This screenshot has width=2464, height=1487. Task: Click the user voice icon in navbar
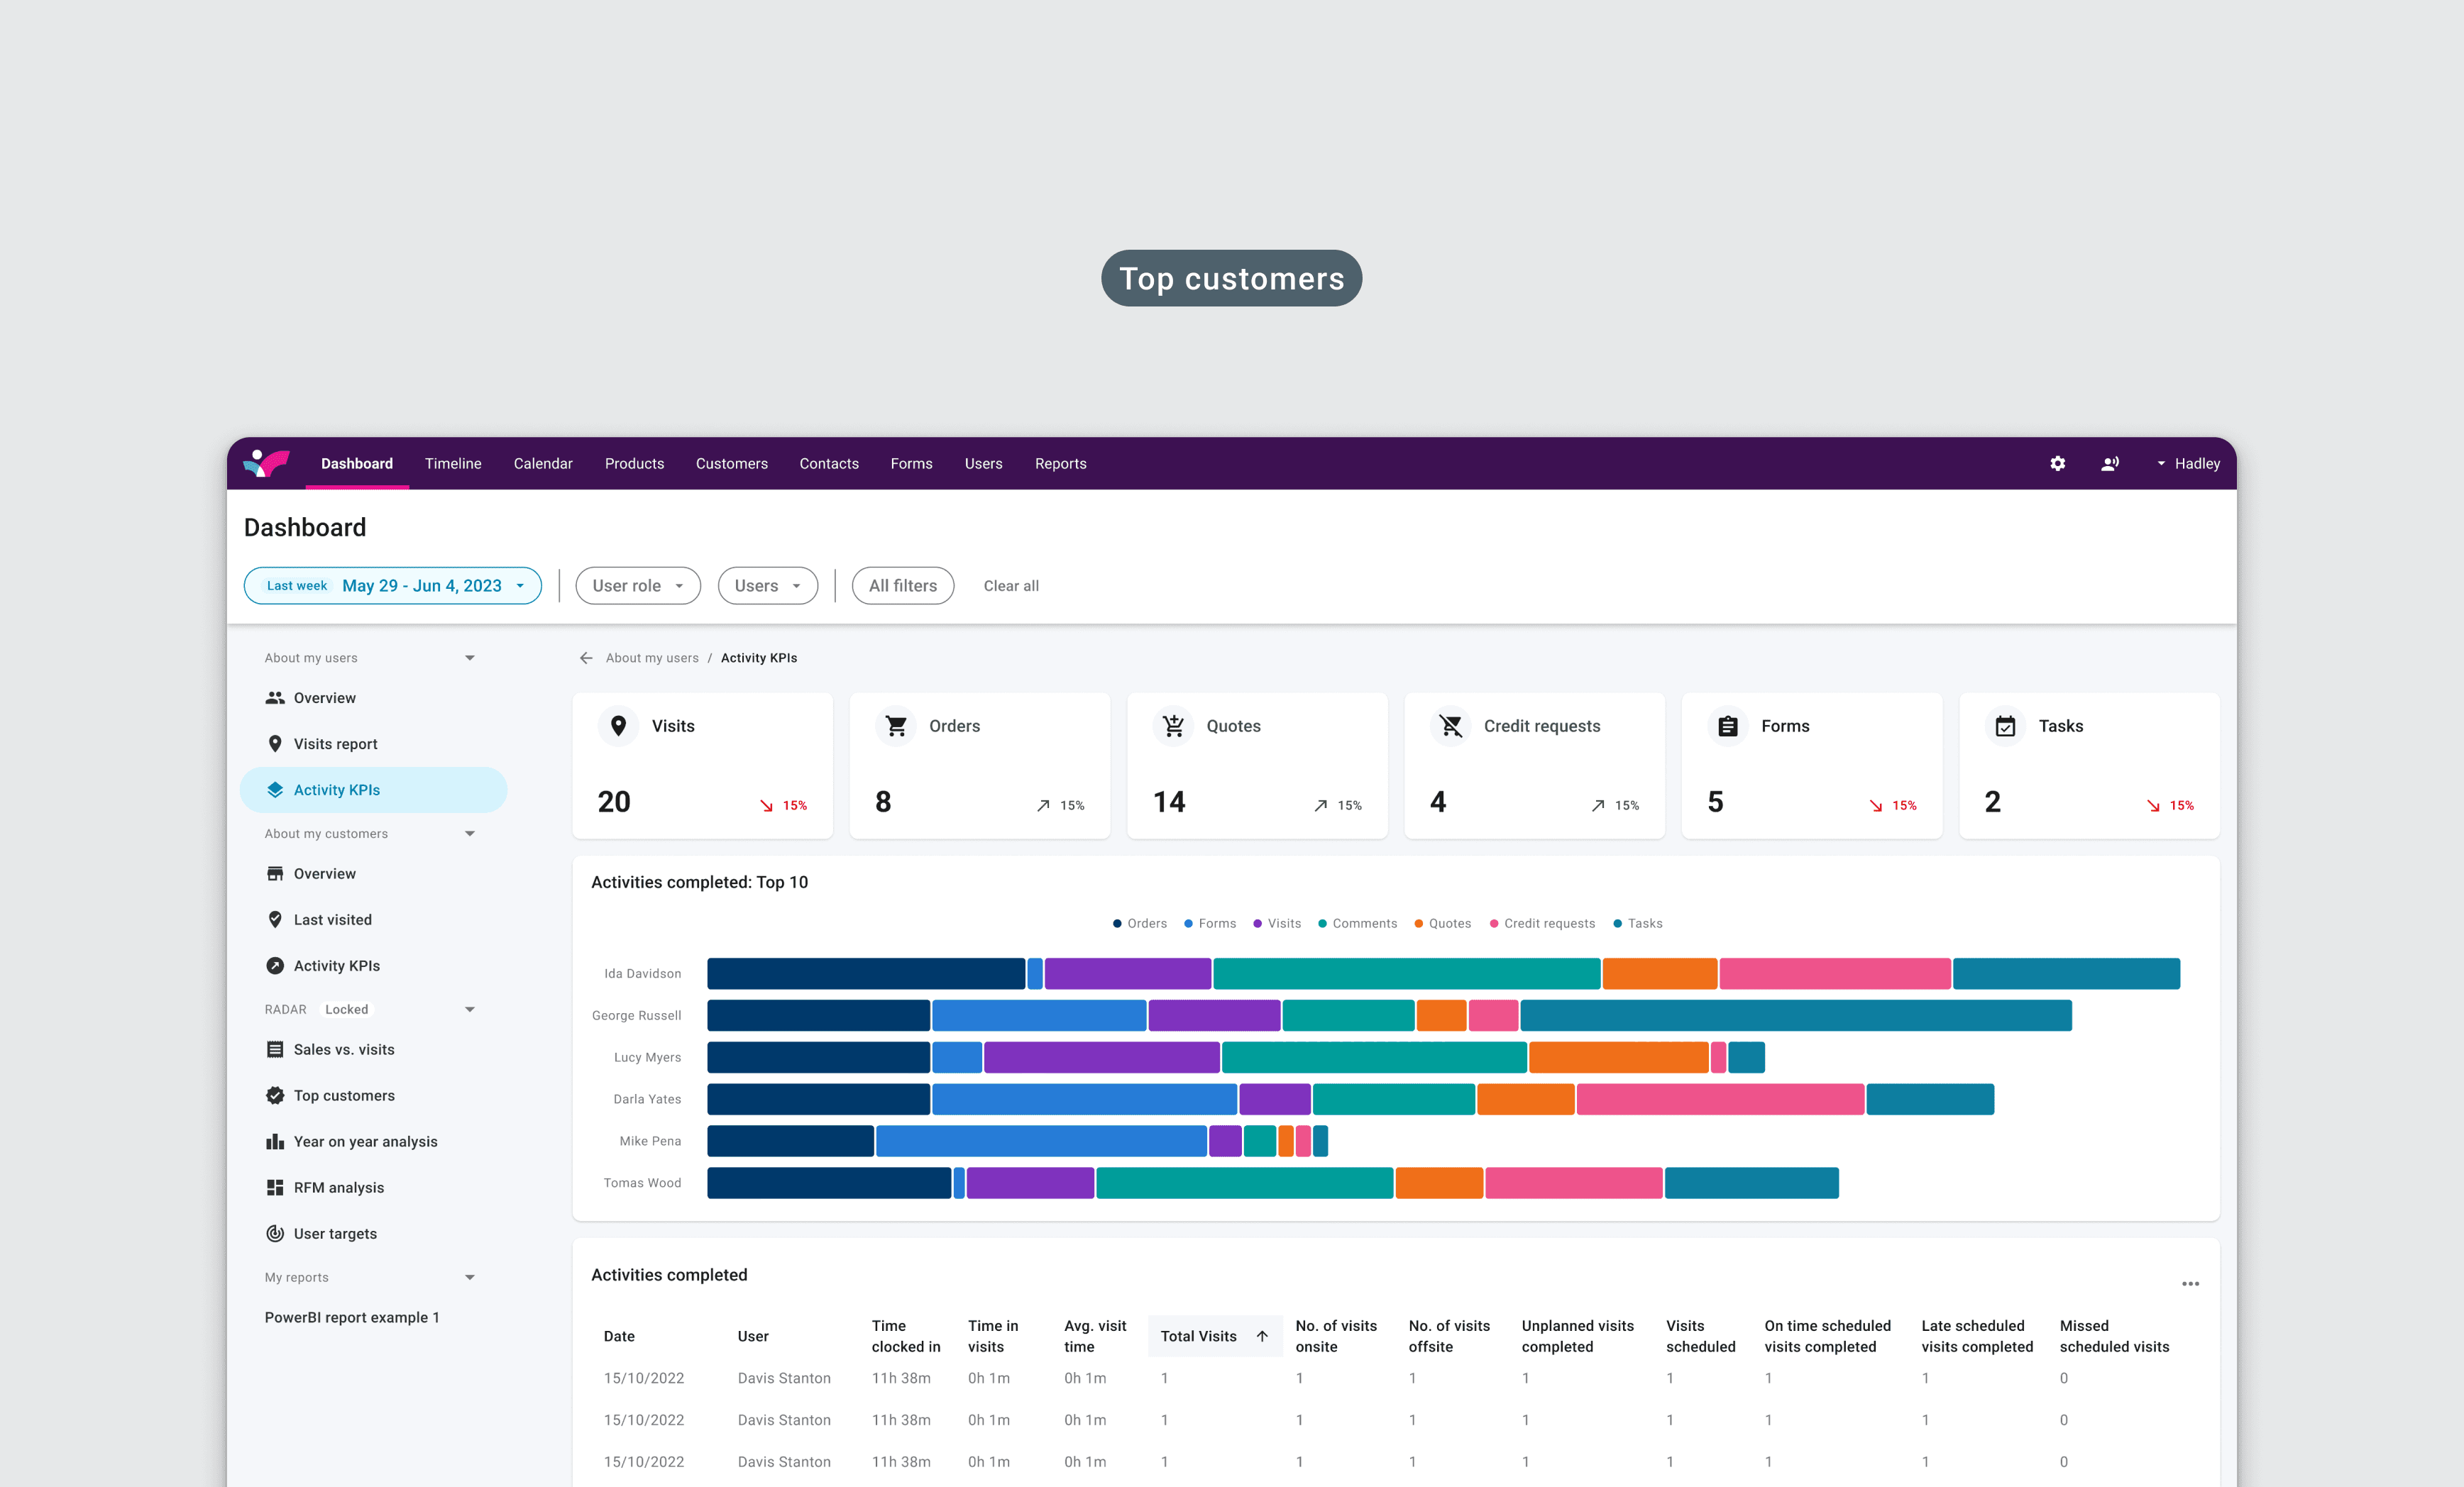coord(2110,463)
